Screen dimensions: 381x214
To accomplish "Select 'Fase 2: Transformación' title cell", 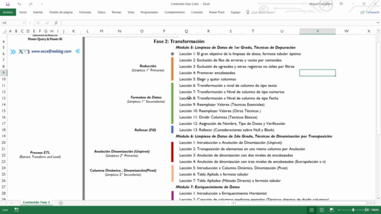I will pos(179,41).
